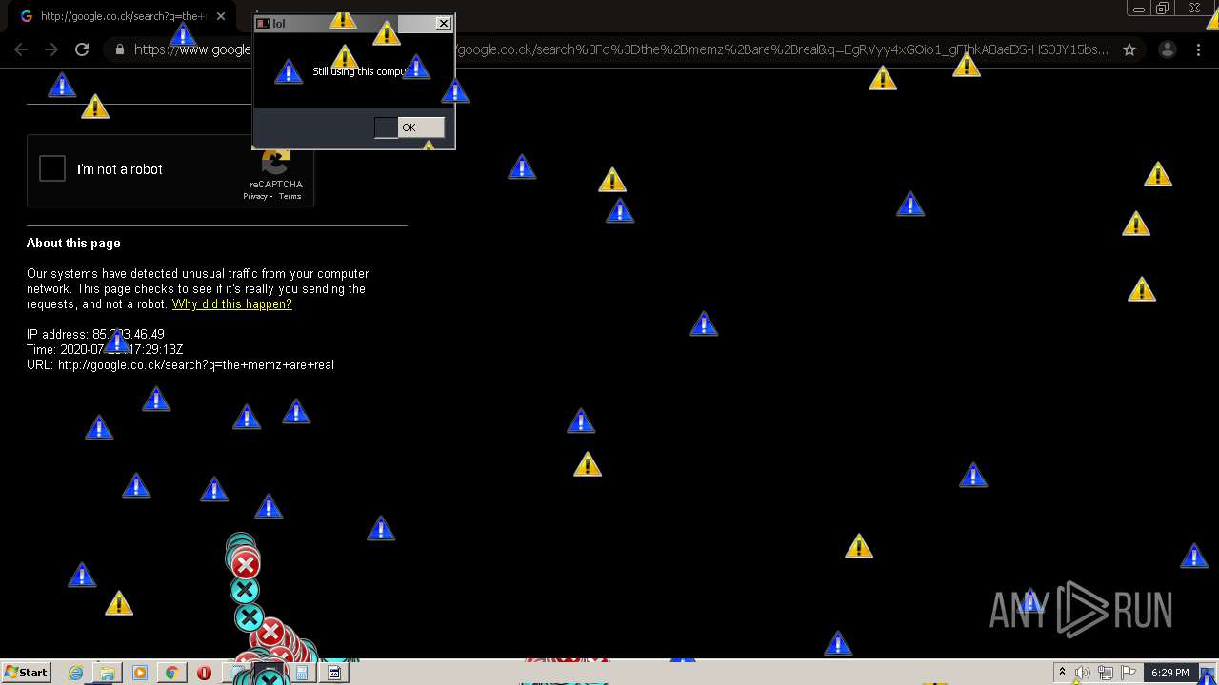Screen dimensions: 1219x685
Task: Restore down the Chrome window
Action: 1162,9
